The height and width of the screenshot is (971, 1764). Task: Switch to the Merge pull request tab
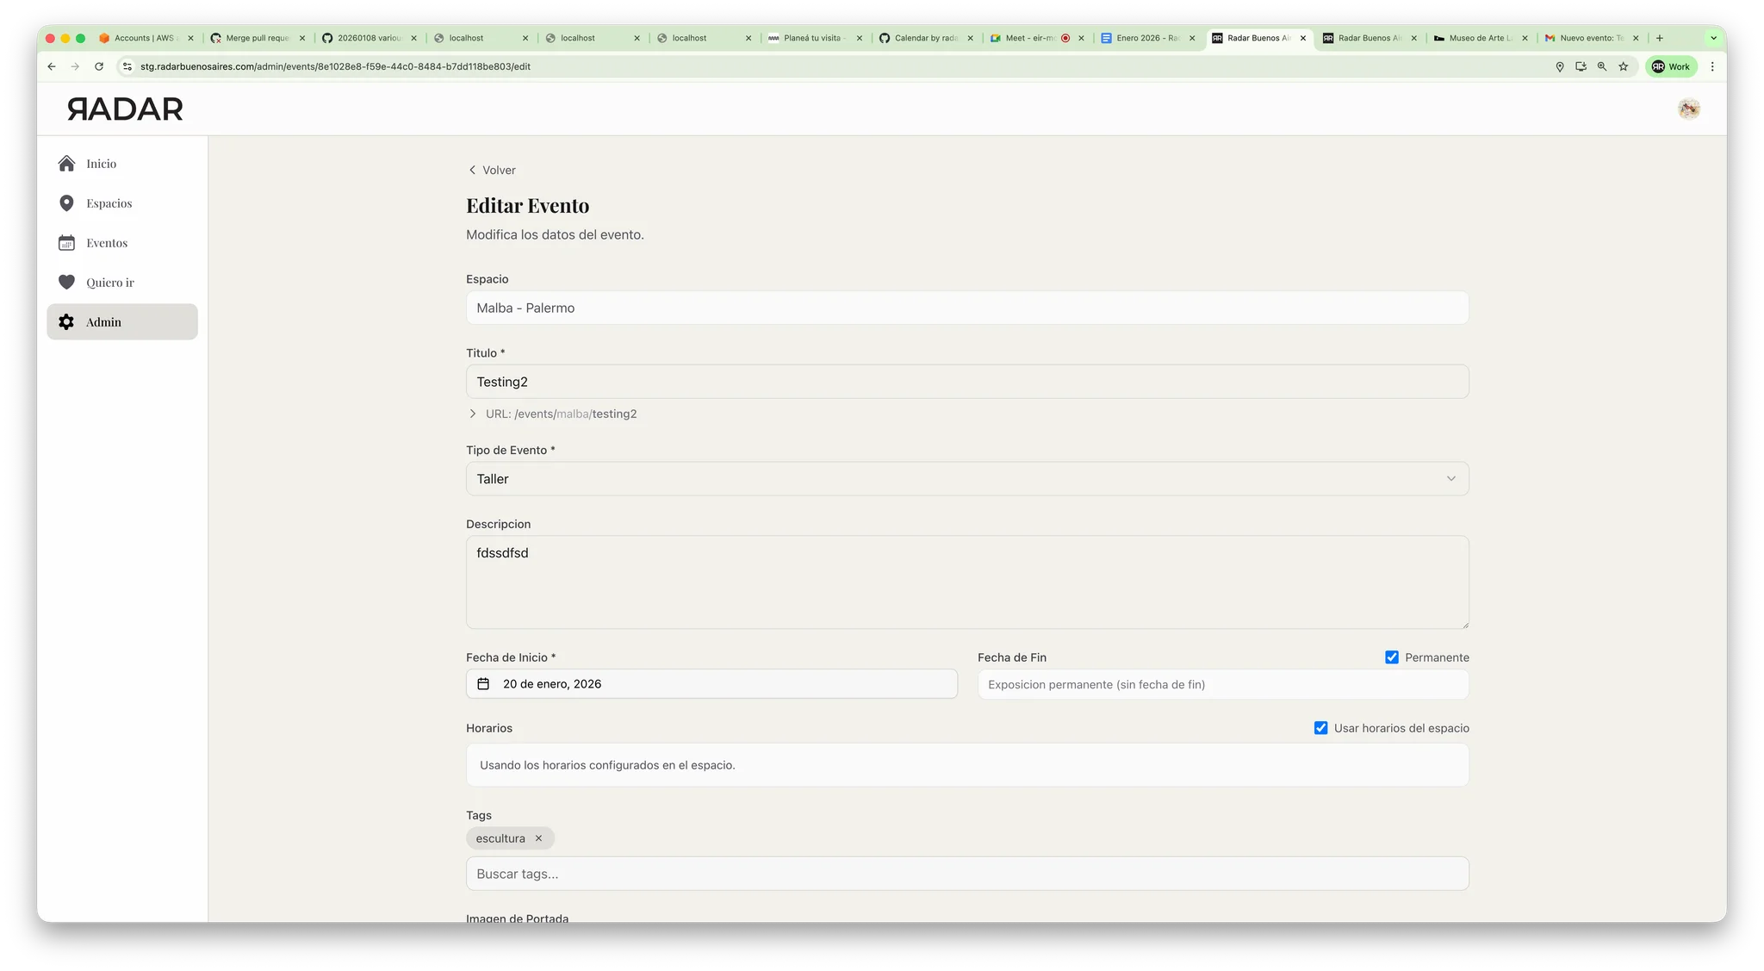point(257,38)
